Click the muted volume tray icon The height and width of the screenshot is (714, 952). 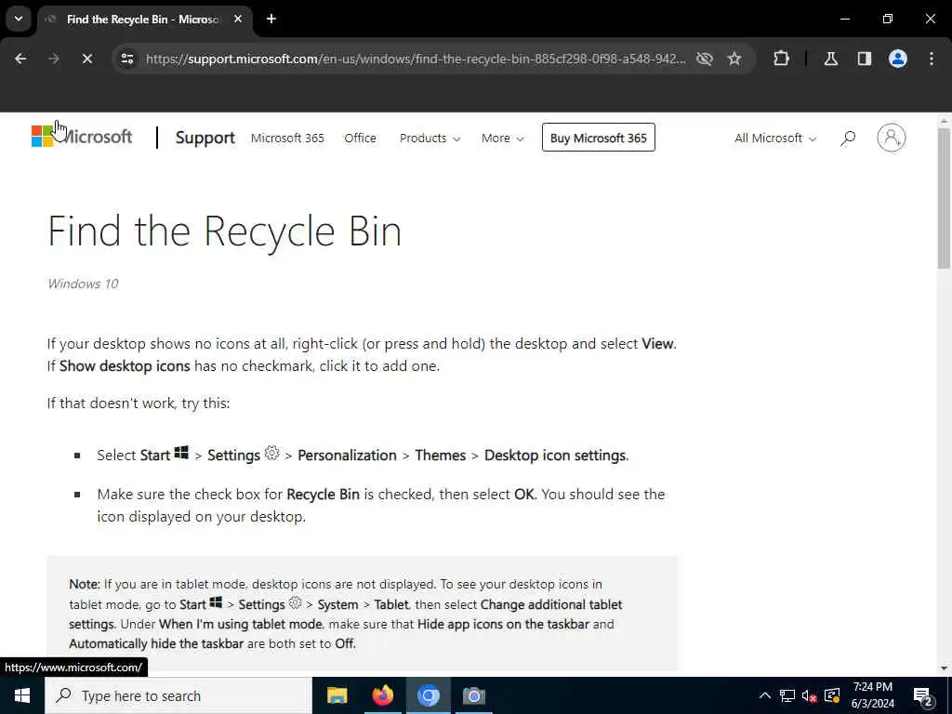pyautogui.click(x=810, y=695)
